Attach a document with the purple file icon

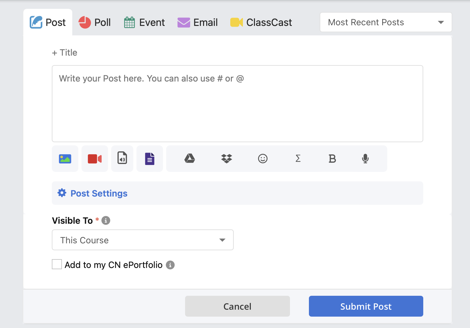coord(150,159)
